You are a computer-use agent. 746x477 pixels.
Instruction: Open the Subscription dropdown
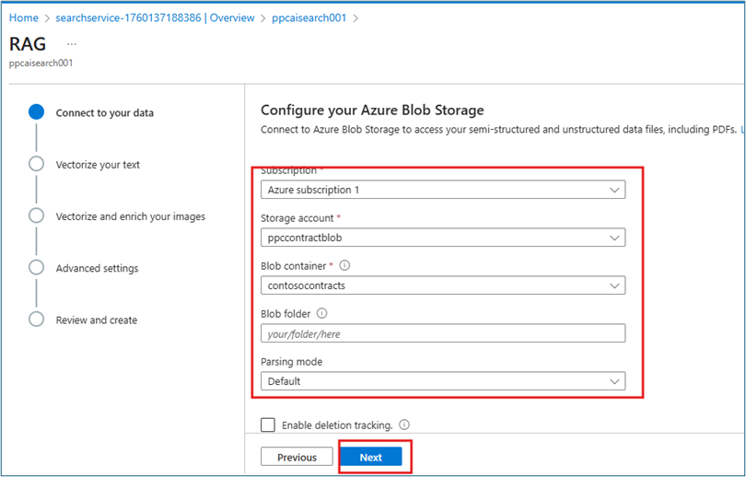[x=443, y=190]
